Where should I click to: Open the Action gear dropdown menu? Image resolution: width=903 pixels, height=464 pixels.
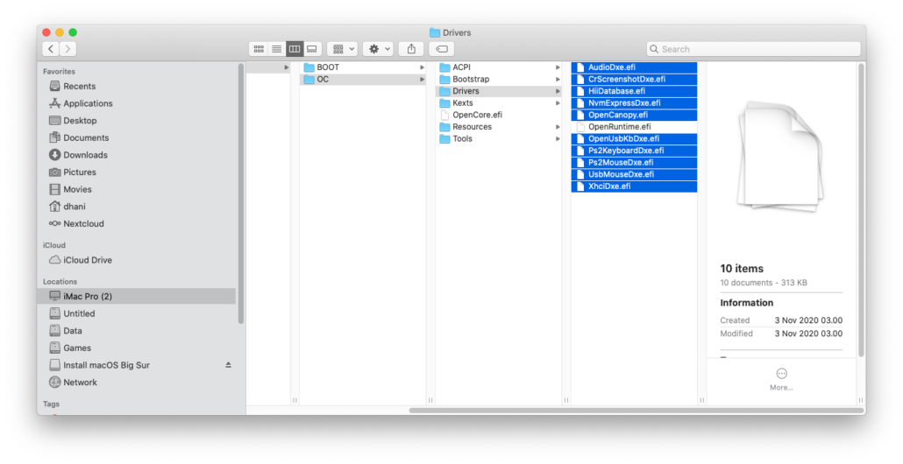(379, 49)
